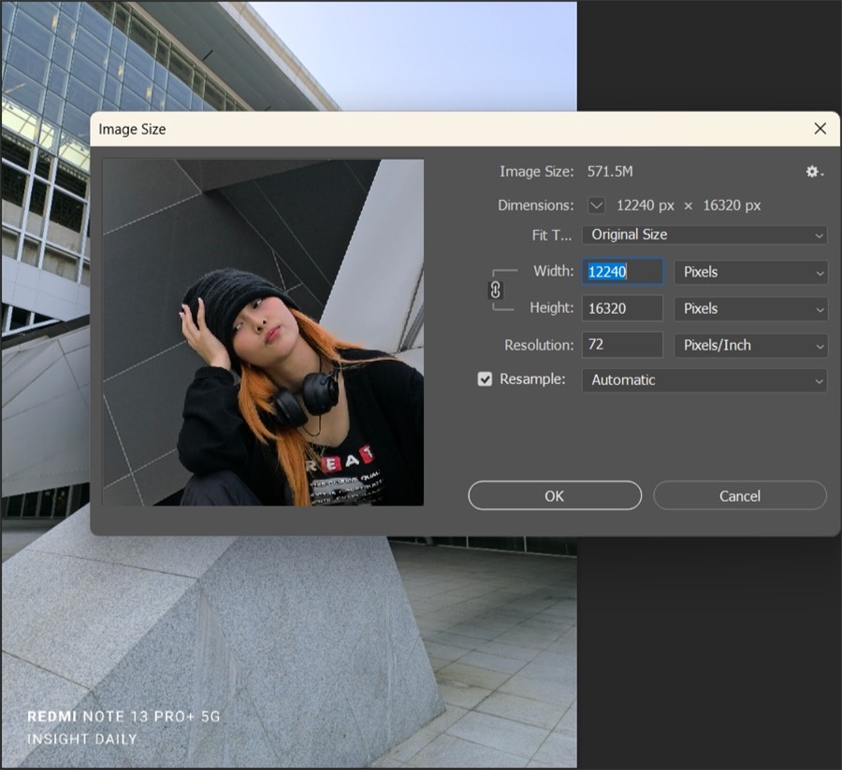Open the Fit To Original Size dropdown
Viewport: 842px width, 770px height.
(704, 235)
